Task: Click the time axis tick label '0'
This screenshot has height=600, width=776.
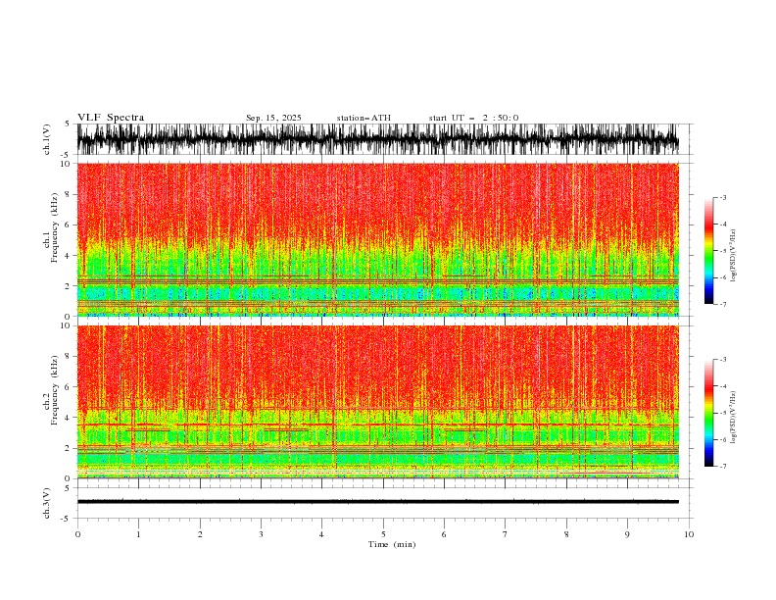Action: (x=77, y=534)
